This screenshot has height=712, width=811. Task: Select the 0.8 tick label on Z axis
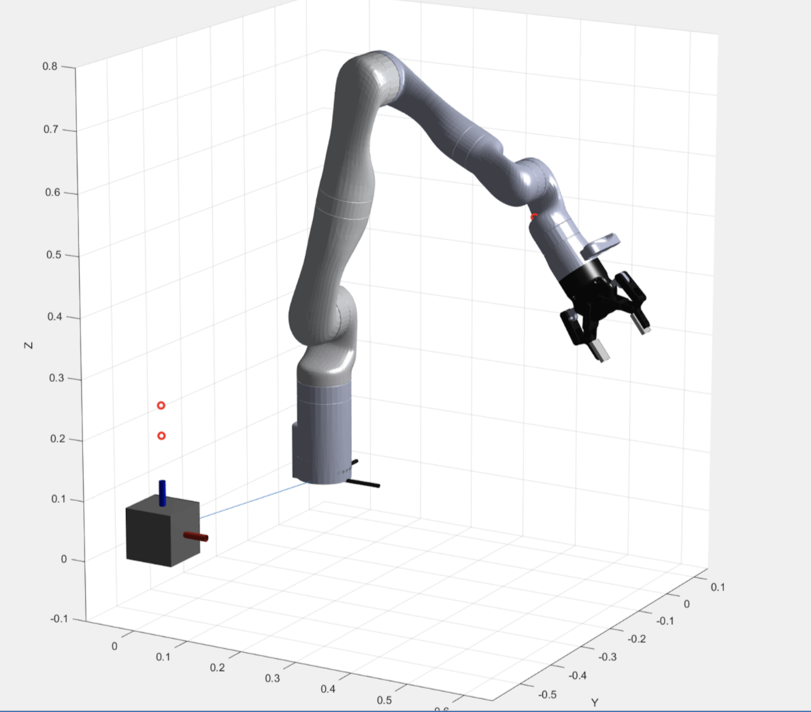(x=50, y=67)
